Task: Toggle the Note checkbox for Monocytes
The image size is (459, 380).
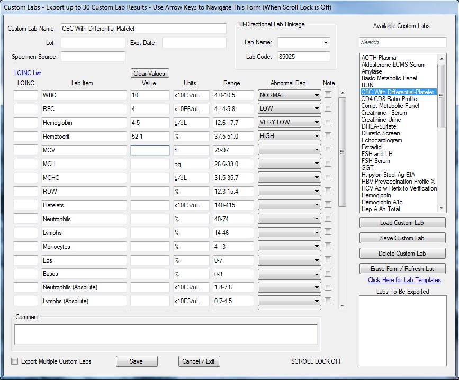Action: click(328, 246)
